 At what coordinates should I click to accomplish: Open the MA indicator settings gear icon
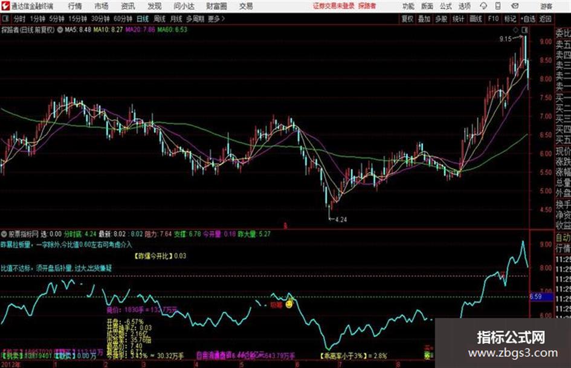(60, 30)
